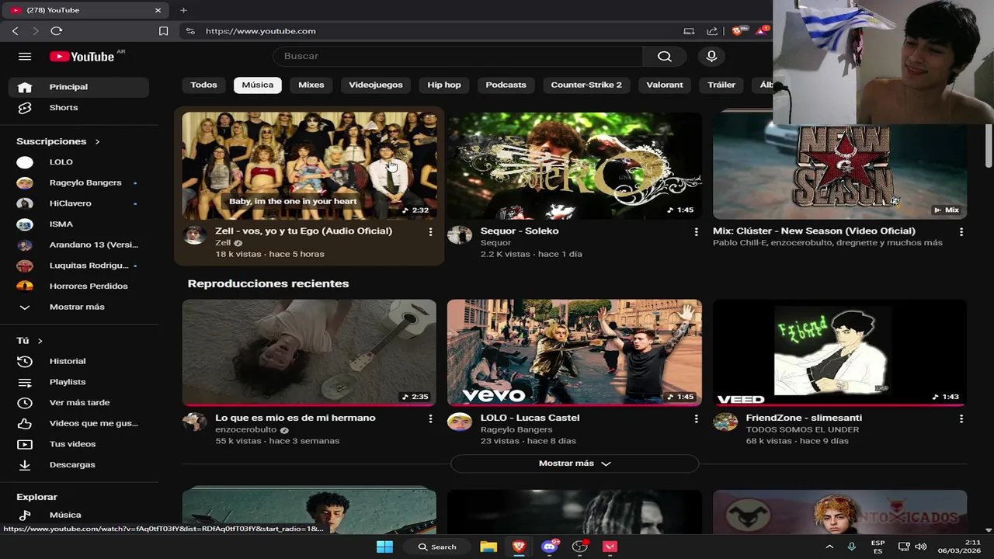This screenshot has height=559, width=994.
Task: Open a new browser tab
Action: 183,10
